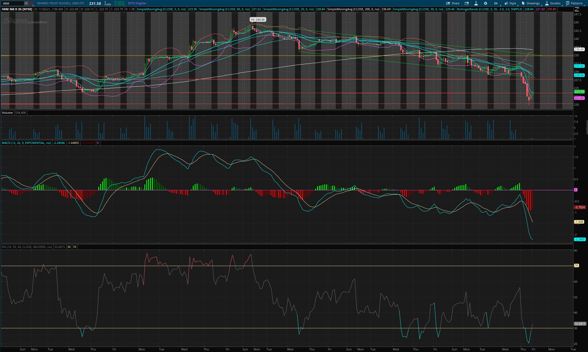Image resolution: width=588 pixels, height=352 pixels.
Task: Select the BollingerBands study label
Action: click(489, 9)
